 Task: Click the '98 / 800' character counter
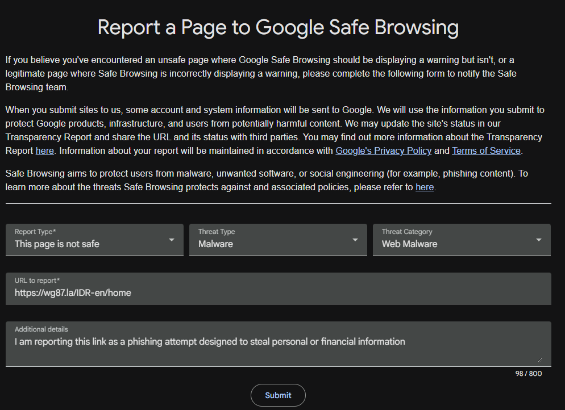(x=528, y=374)
